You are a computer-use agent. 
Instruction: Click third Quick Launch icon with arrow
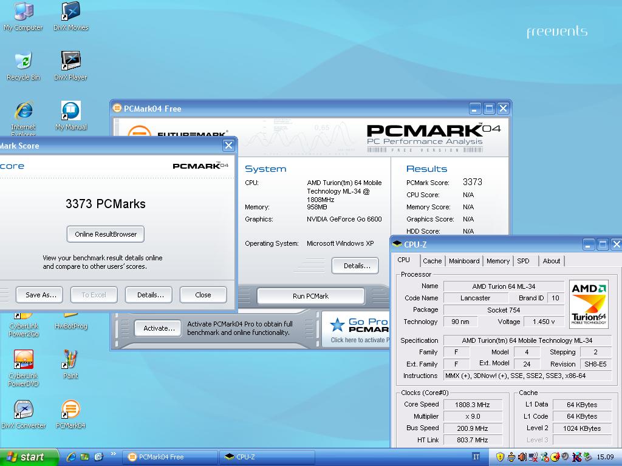(99, 457)
